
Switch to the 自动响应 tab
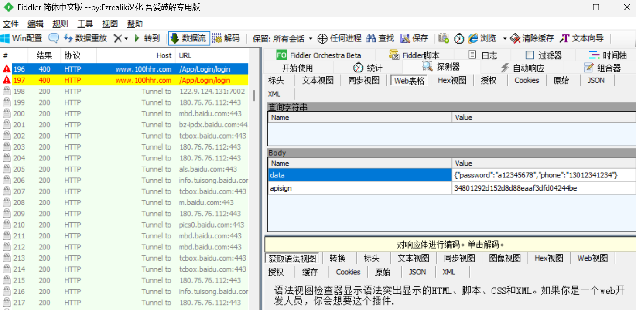click(x=522, y=68)
